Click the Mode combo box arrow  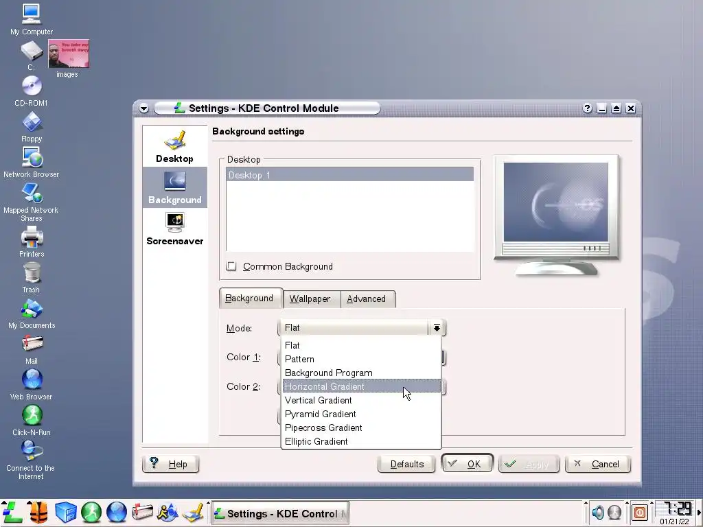click(436, 328)
